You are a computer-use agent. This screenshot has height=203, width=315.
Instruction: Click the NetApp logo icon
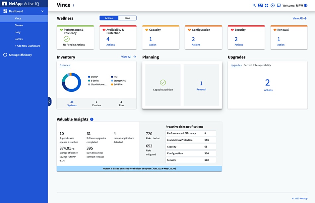pos(4,4)
